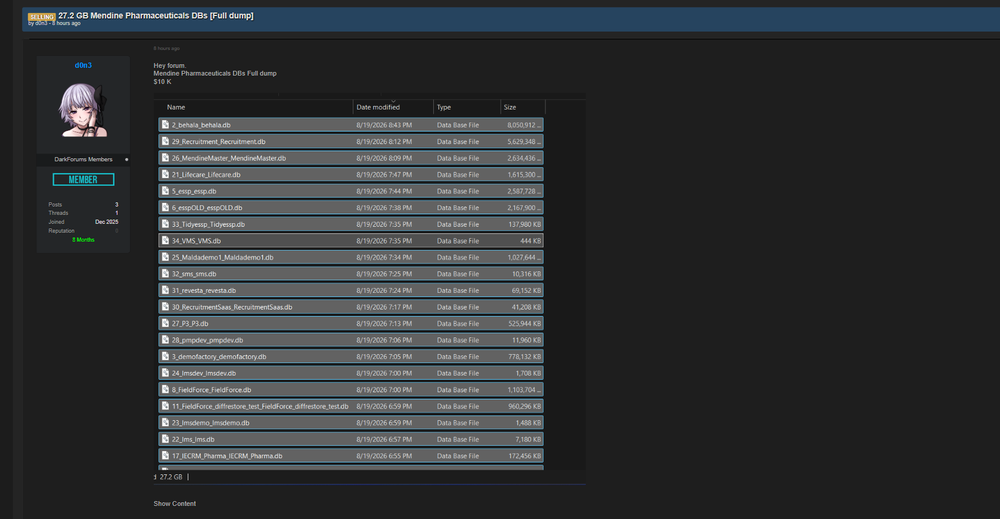The width and height of the screenshot is (1000, 519).
Task: Sort by the Name column header
Action: pos(176,107)
